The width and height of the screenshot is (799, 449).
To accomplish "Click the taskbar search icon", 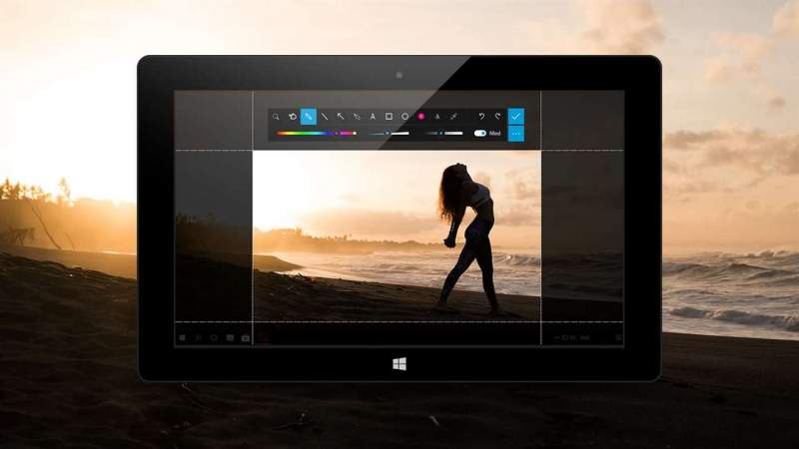I will (x=198, y=338).
